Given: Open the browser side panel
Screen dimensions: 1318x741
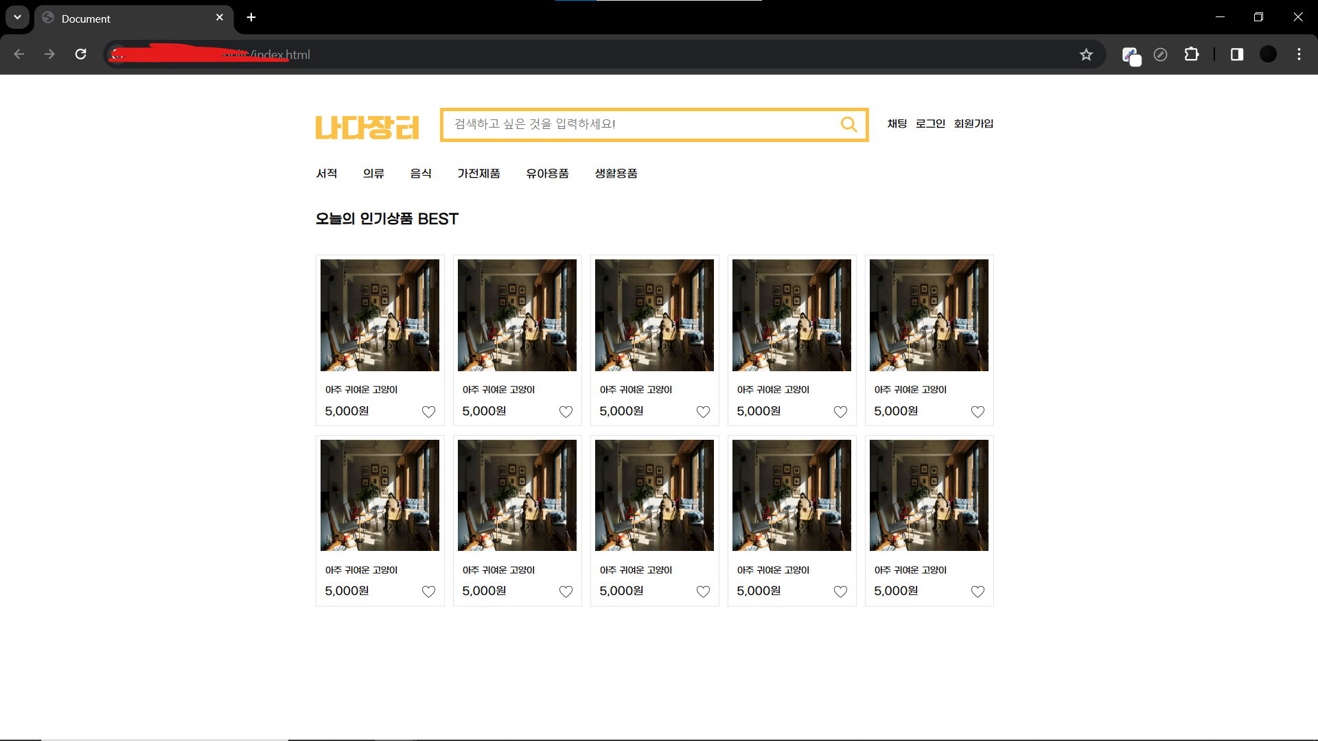Looking at the screenshot, I should (1237, 54).
